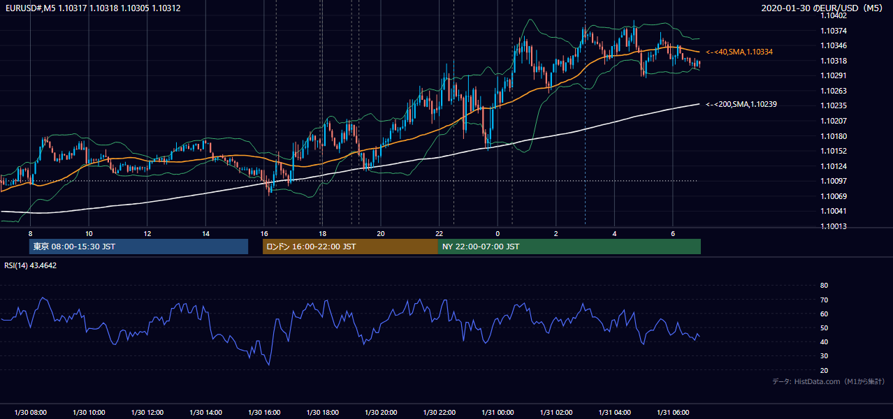
Task: Click the RSI(14) 43.4642 indicator label
Action: (x=31, y=265)
